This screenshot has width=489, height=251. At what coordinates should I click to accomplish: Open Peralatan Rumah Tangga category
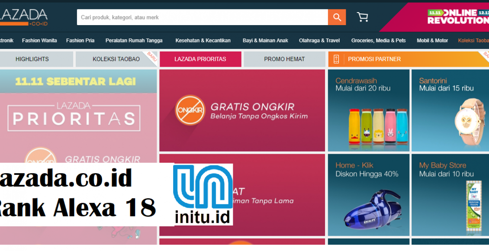[x=134, y=41]
